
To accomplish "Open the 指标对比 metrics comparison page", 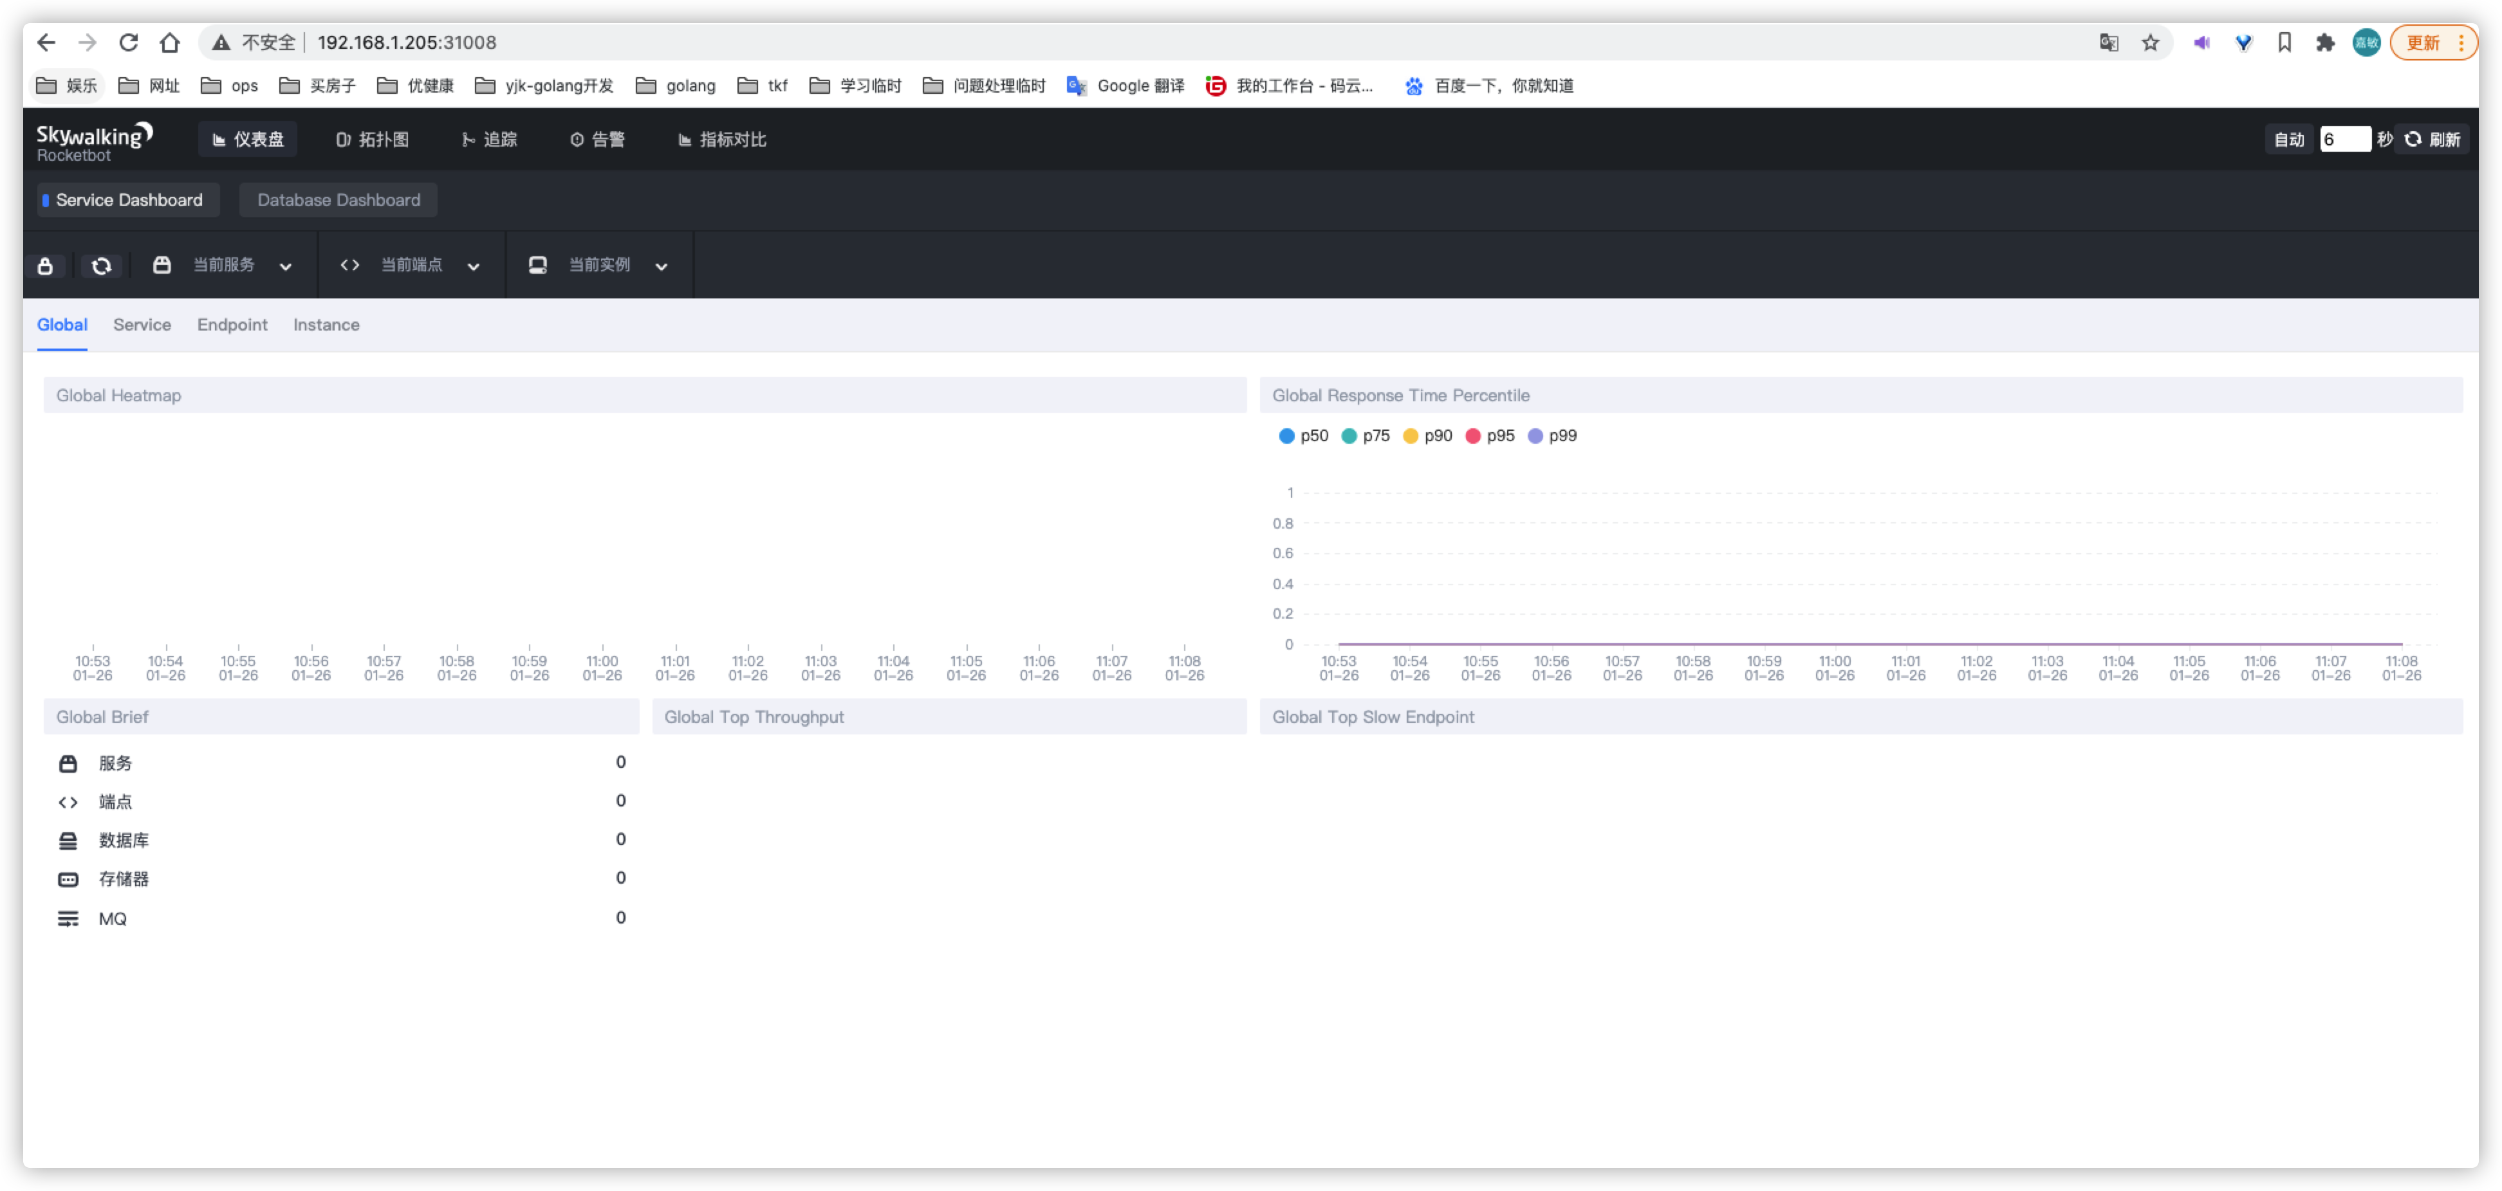I will click(x=721, y=140).
